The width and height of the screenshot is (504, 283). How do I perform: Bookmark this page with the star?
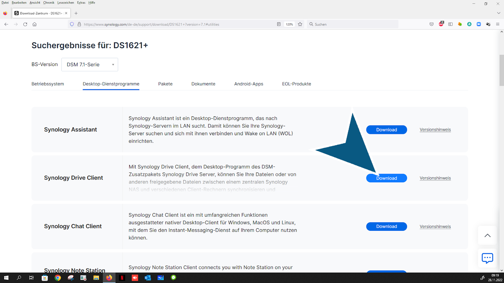pyautogui.click(x=300, y=24)
